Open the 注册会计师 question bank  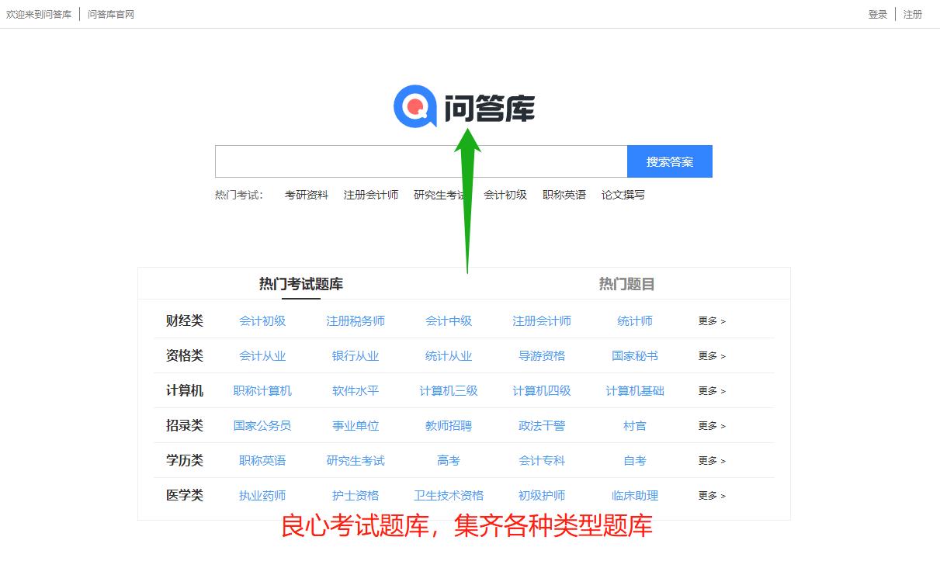(542, 320)
